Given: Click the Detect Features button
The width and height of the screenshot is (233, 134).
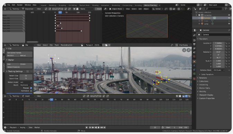Looking at the screenshot, I should pyautogui.click(x=19, y=67).
